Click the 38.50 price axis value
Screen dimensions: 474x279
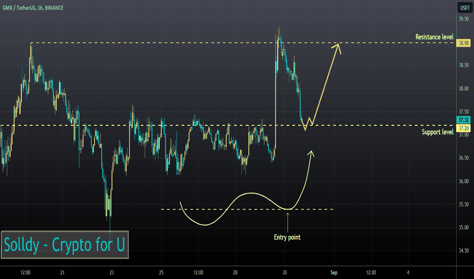coord(463,65)
